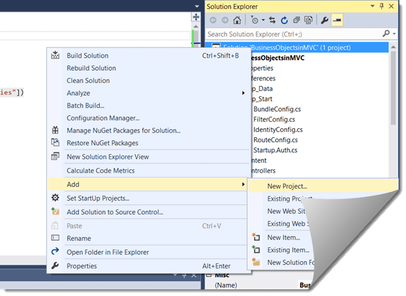Open Configuration Manager...

tap(149, 118)
